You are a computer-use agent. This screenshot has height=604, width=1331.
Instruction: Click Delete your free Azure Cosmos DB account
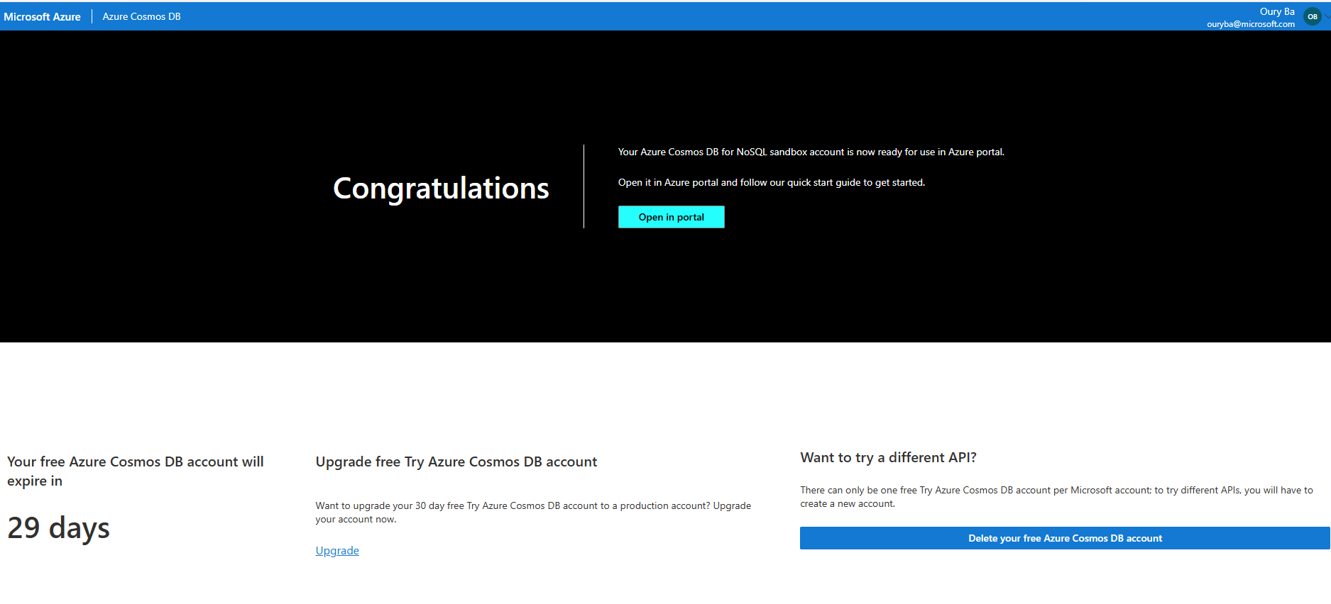1064,538
